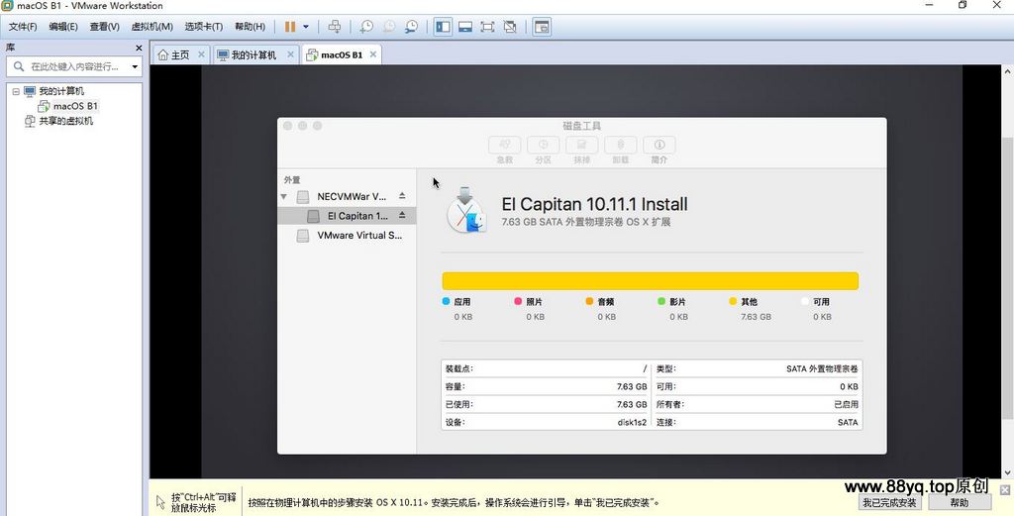Click the white 可用 color dot
Image resolution: width=1014 pixels, height=516 pixels.
coord(805,301)
